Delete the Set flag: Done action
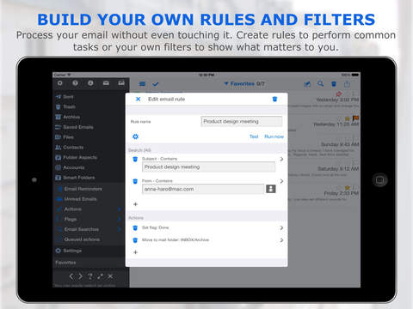 [135, 227]
